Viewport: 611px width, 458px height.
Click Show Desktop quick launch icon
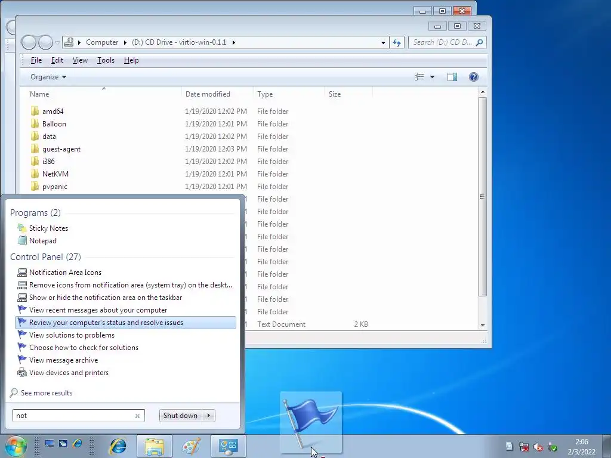pos(50,444)
